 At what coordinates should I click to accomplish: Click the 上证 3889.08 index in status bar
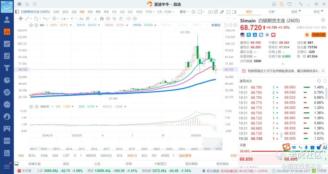60,171
